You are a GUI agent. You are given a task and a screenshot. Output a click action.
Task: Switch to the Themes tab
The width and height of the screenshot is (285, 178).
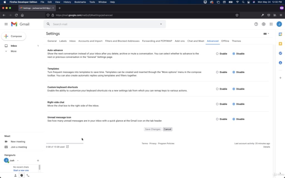(x=236, y=41)
